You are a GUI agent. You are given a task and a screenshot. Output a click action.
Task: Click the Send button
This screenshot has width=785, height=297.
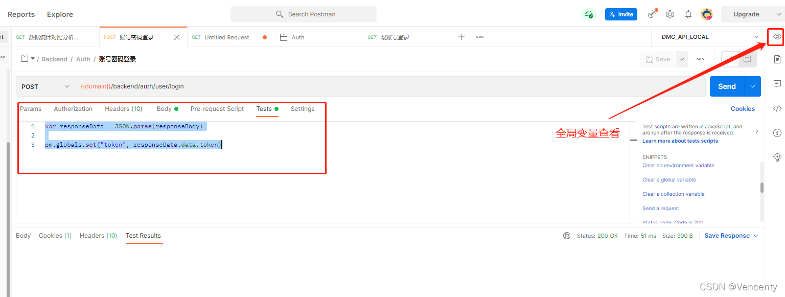tap(727, 86)
